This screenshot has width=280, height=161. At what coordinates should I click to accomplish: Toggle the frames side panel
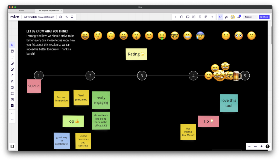pyautogui.click(x=12, y=146)
